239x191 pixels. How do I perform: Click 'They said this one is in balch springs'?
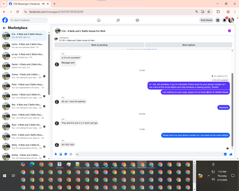[79, 123]
